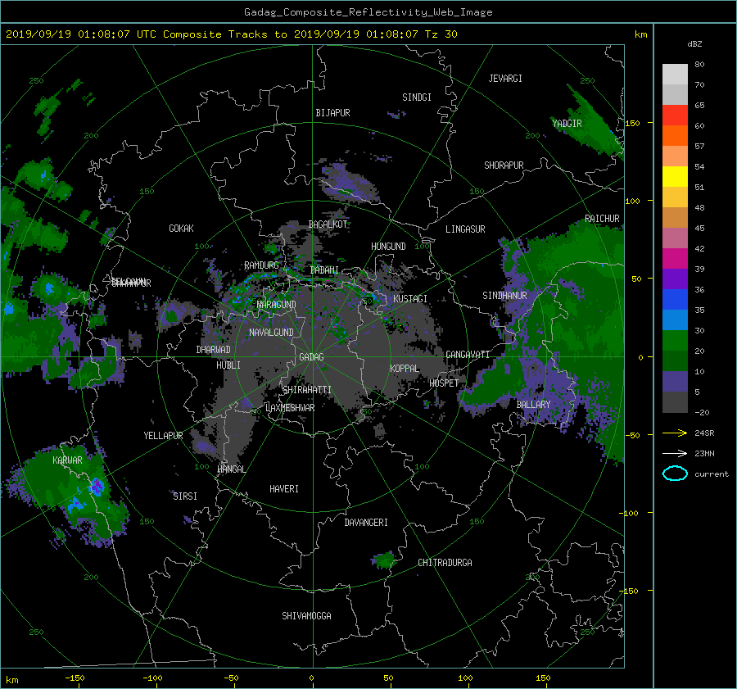Click the BALLARY city label
The image size is (737, 689).
click(x=533, y=405)
